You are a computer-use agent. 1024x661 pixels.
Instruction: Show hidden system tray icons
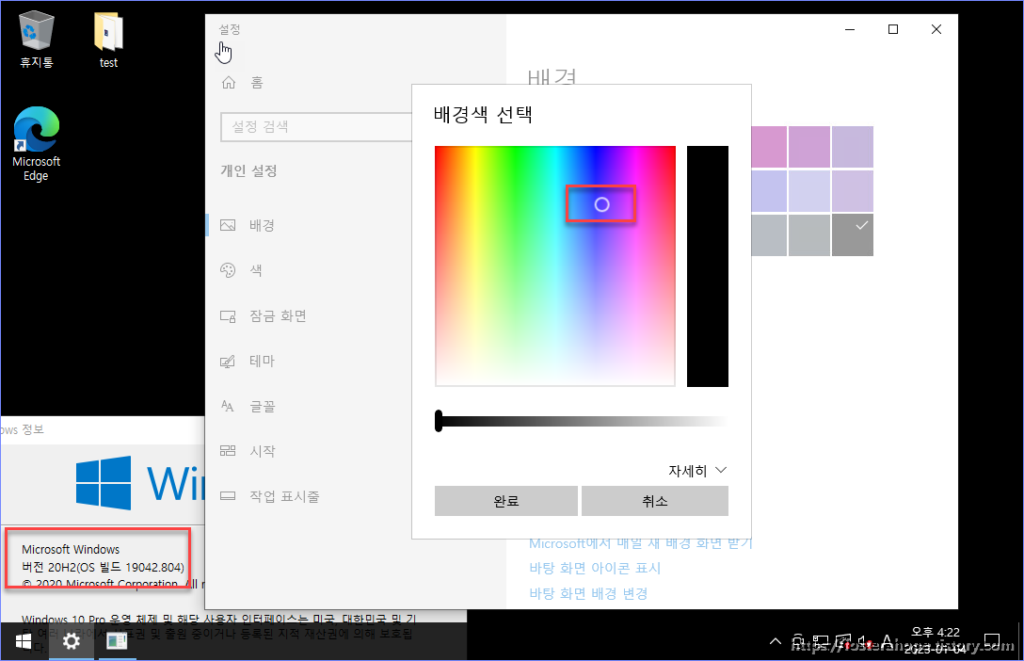776,641
